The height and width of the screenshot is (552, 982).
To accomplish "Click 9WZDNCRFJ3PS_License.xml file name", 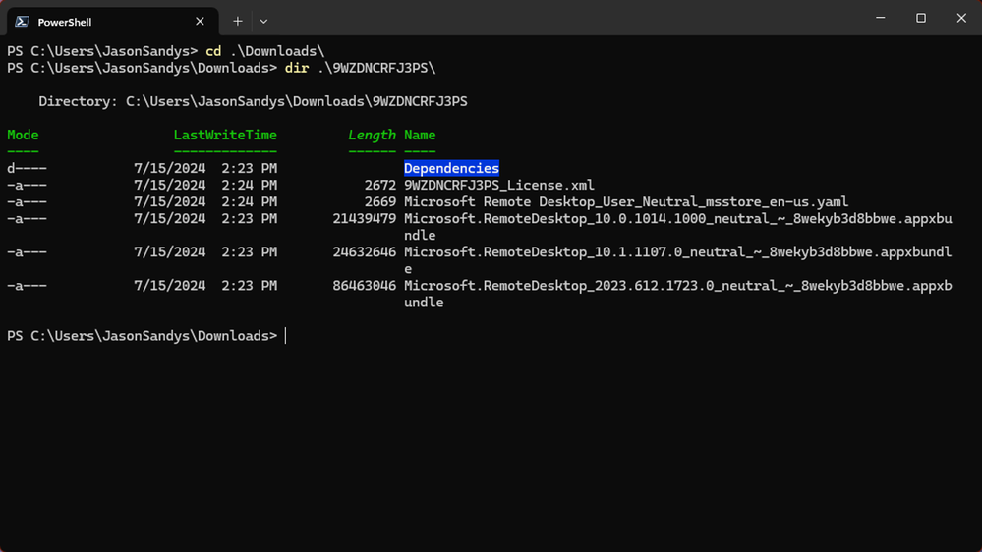I will click(x=499, y=186).
